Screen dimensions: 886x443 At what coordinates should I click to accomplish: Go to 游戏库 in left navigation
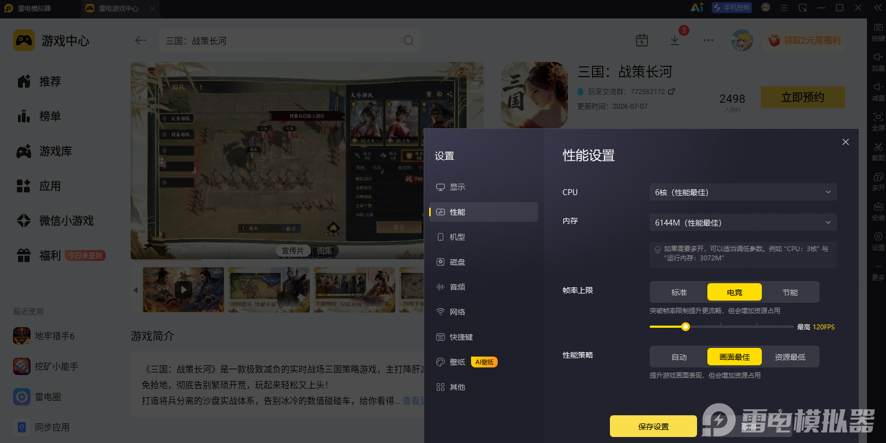[x=45, y=151]
